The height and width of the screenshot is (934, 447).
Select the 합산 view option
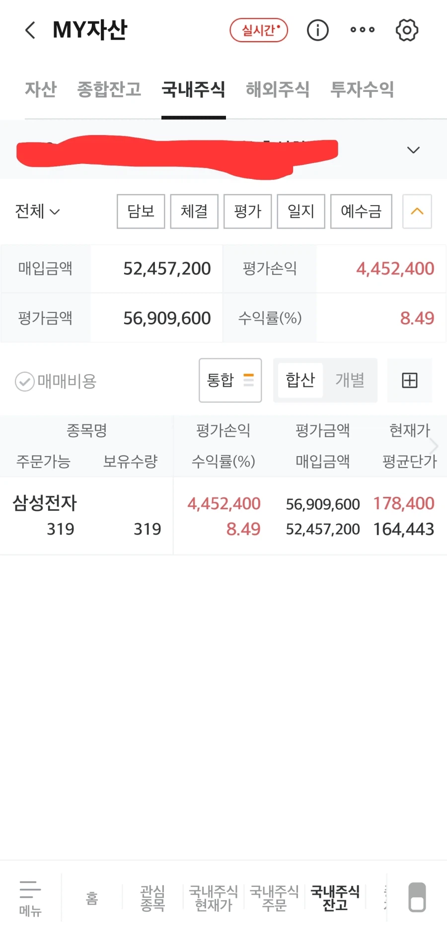[300, 381]
